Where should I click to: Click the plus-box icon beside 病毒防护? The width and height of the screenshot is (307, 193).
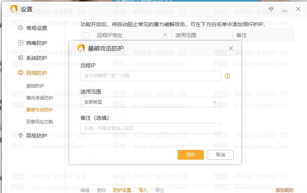(x=21, y=43)
